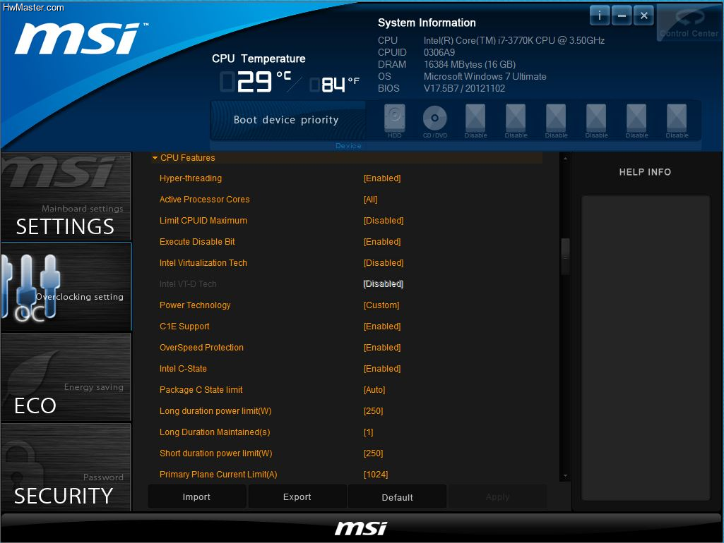Select the Intel C-State label

pyautogui.click(x=183, y=369)
